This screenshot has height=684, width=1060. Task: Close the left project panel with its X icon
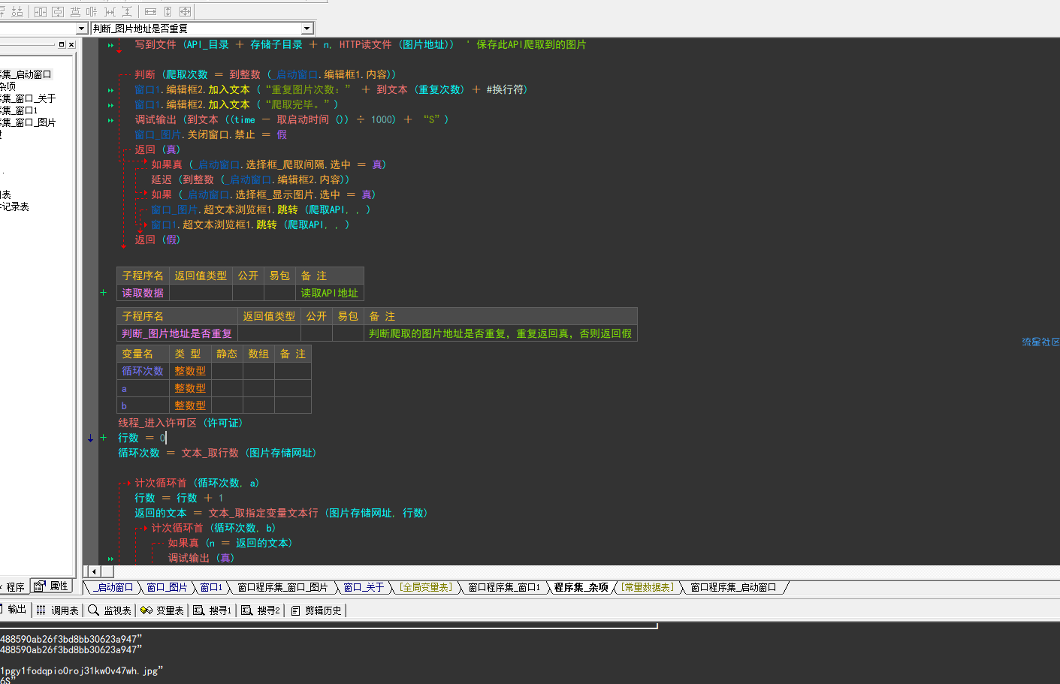tap(71, 44)
